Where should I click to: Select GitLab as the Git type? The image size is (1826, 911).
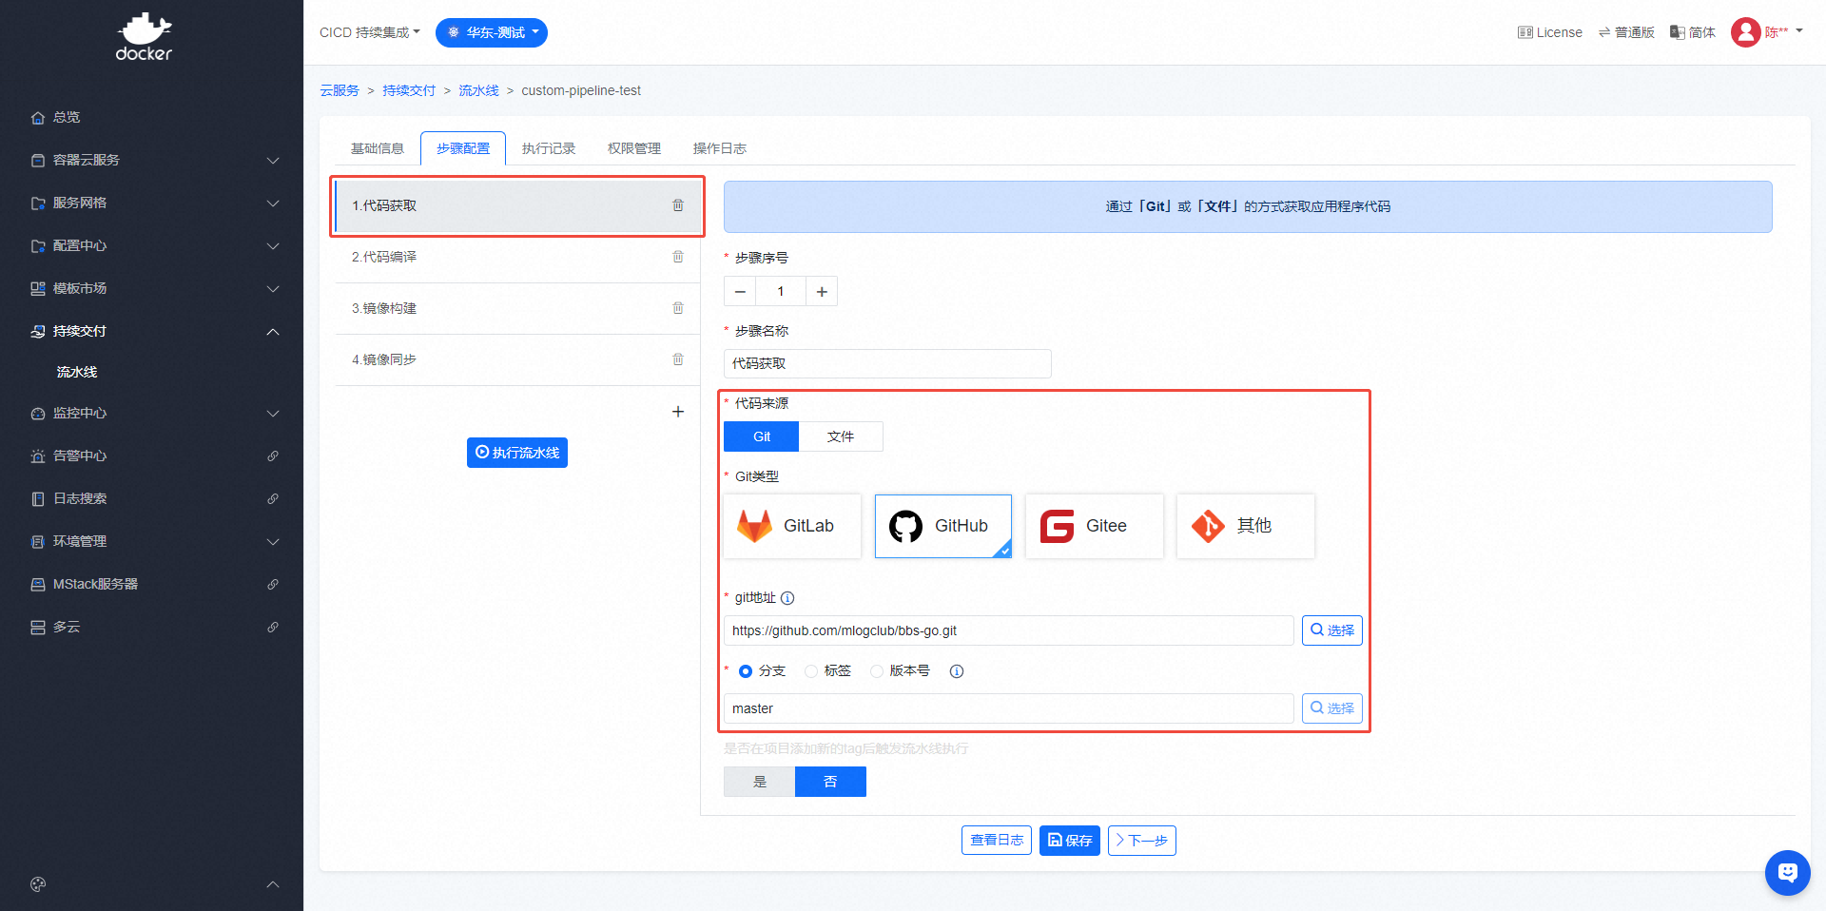tap(792, 526)
